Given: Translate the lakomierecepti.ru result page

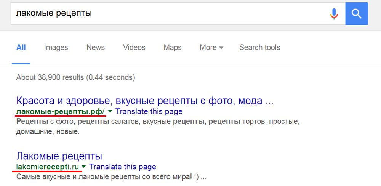Looking at the screenshot, I should [122, 167].
